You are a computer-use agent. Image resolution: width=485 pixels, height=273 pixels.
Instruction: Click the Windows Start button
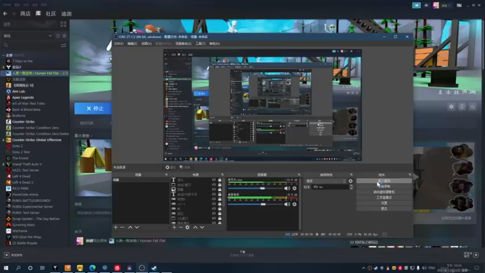click(x=6, y=268)
